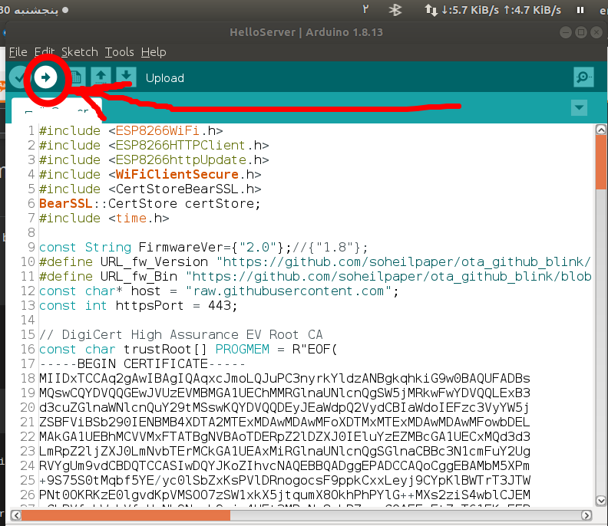Click BearSSL keyword on line 6

tap(65, 203)
